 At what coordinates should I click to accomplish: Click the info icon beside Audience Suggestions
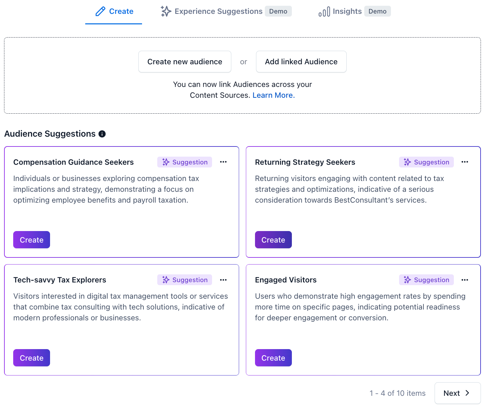pos(102,134)
